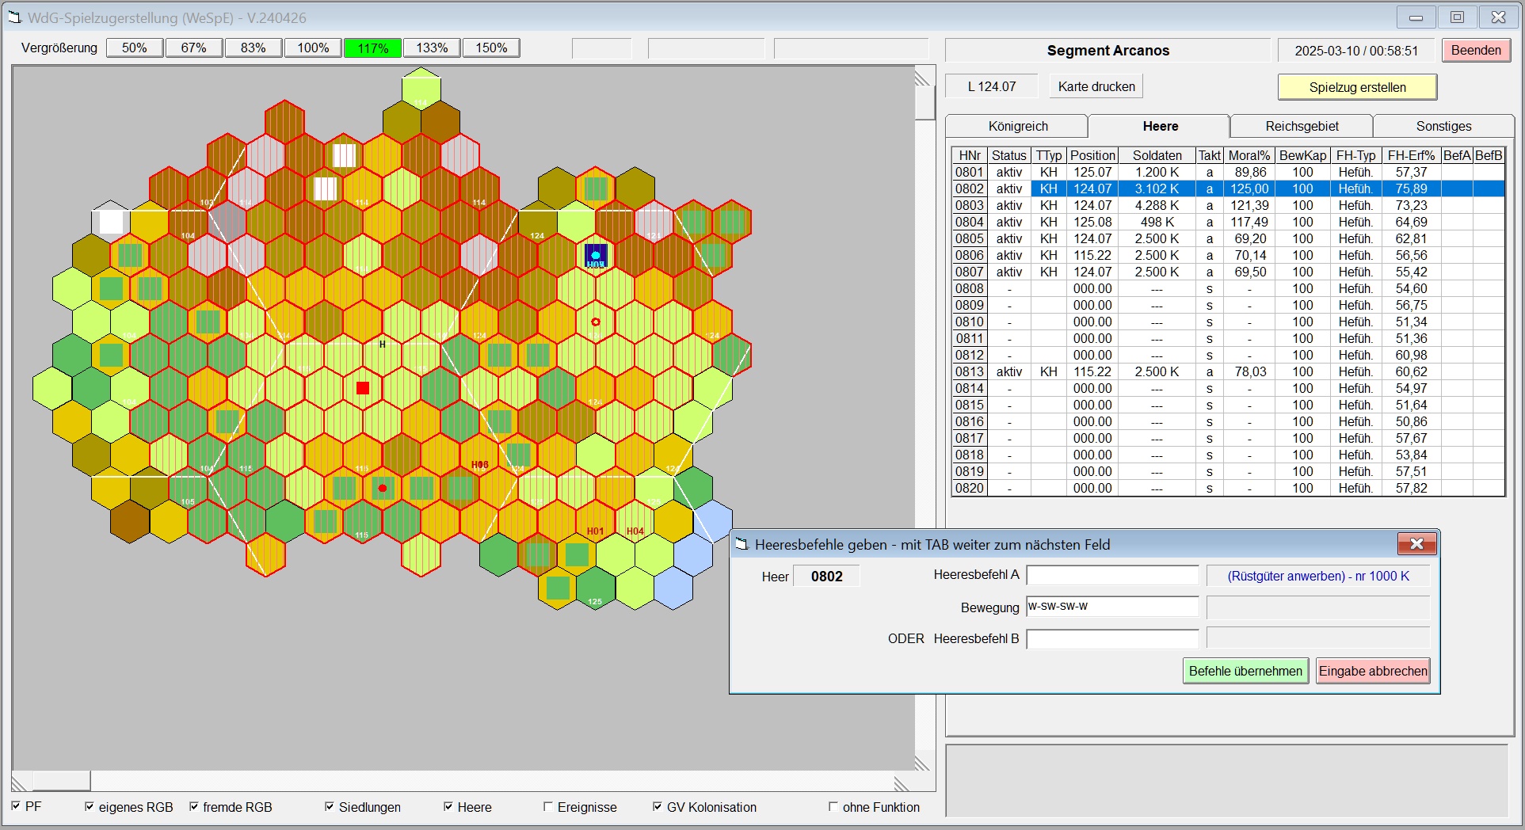Enable the ohne Funktion checkbox
This screenshot has width=1525, height=830.
coord(833,806)
